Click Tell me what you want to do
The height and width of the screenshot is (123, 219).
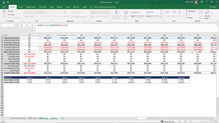[105, 7]
